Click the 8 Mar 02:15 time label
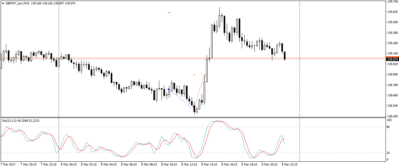Screen dimensions: 399x168 (x=89, y=164)
